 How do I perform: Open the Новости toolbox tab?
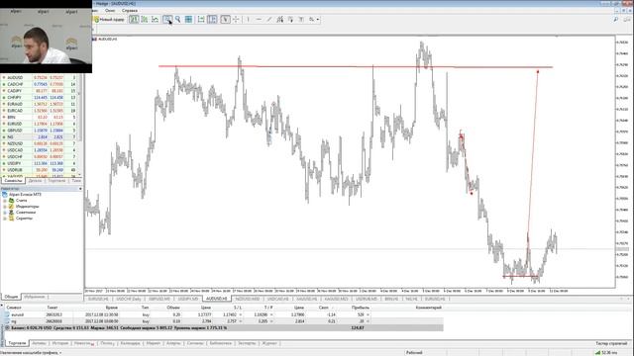pos(84,343)
